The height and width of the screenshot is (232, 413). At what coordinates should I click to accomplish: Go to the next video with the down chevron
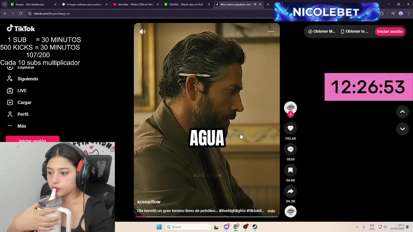coord(402,129)
